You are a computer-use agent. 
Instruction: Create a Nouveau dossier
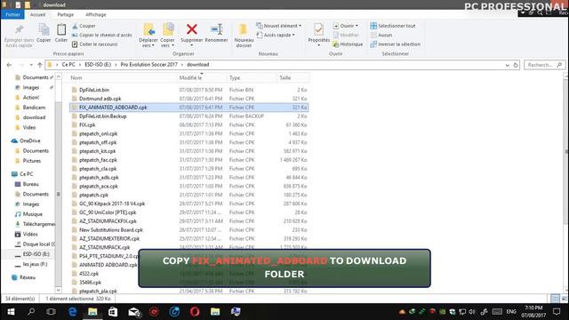click(244, 36)
